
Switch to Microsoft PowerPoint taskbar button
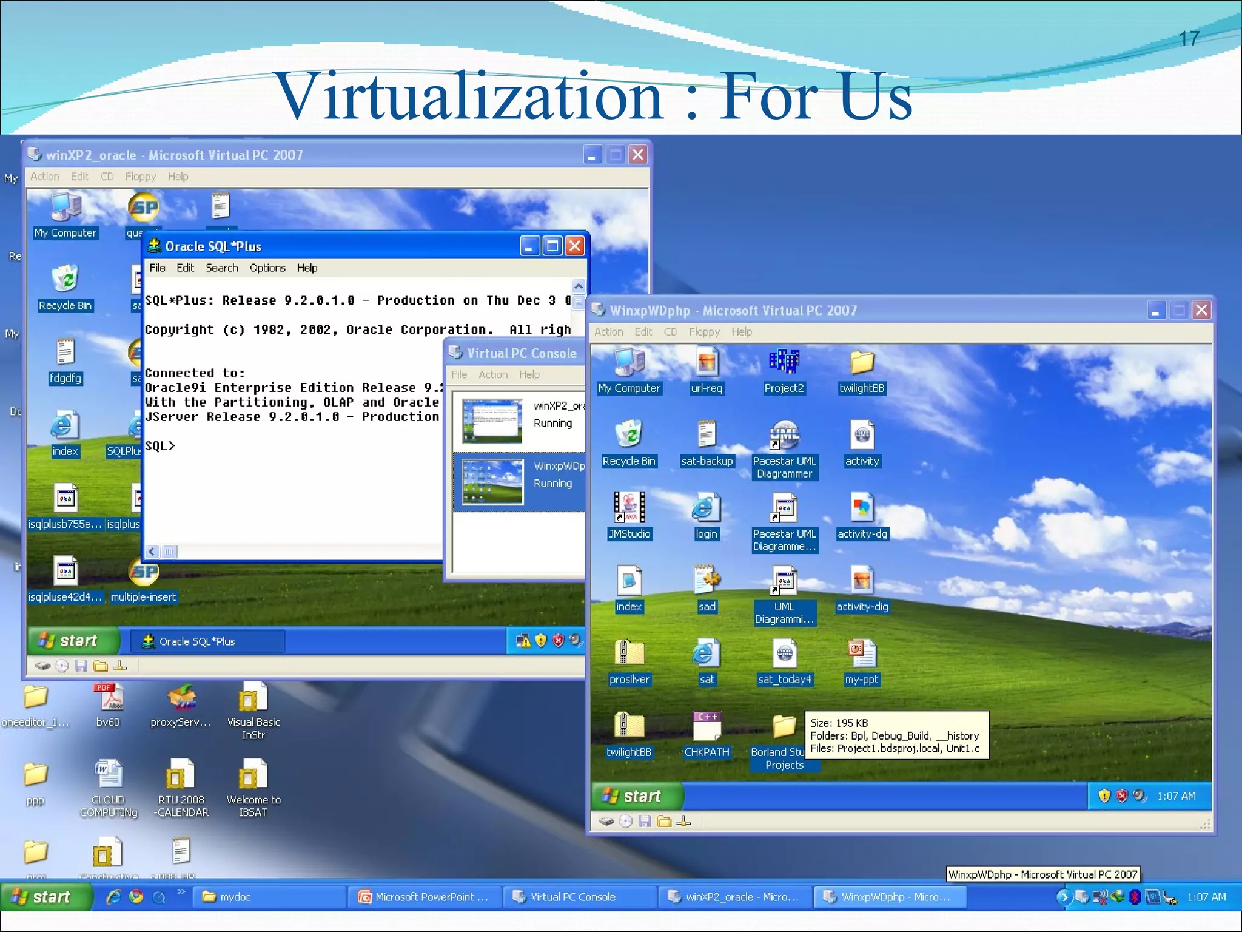click(426, 897)
